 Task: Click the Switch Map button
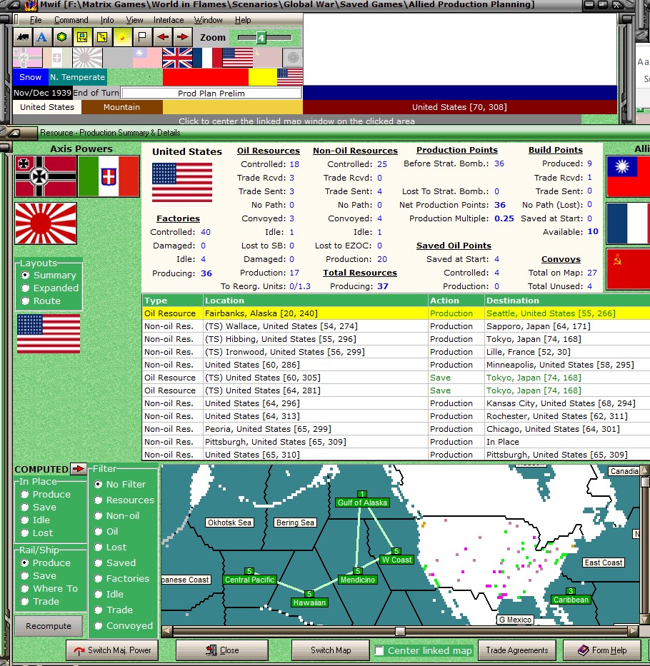point(331,650)
